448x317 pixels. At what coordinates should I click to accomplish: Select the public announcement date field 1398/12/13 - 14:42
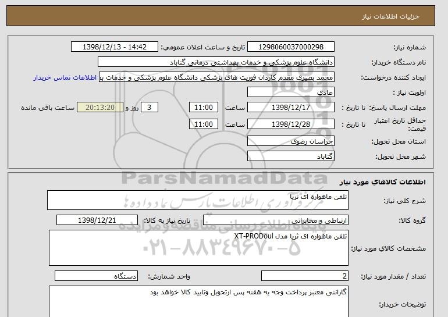tap(114, 47)
